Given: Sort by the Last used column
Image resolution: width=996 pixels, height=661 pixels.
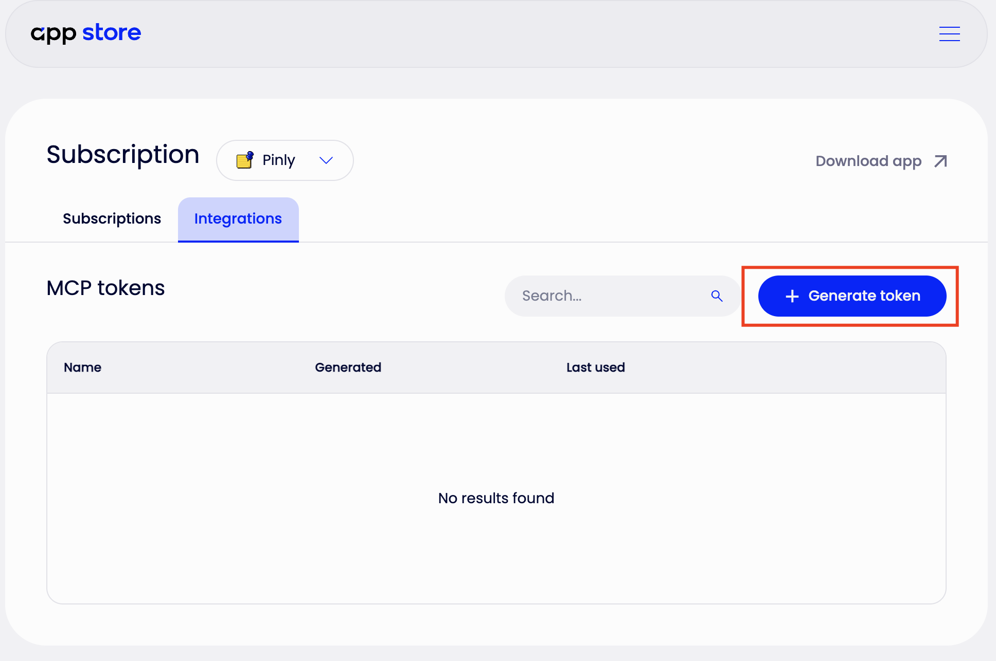Looking at the screenshot, I should (596, 368).
